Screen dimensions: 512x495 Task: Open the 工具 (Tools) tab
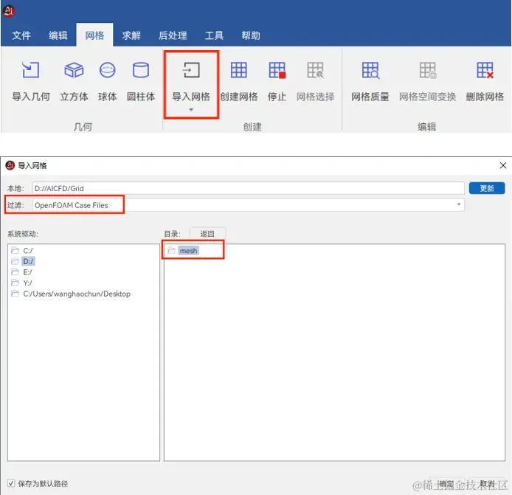[214, 35]
